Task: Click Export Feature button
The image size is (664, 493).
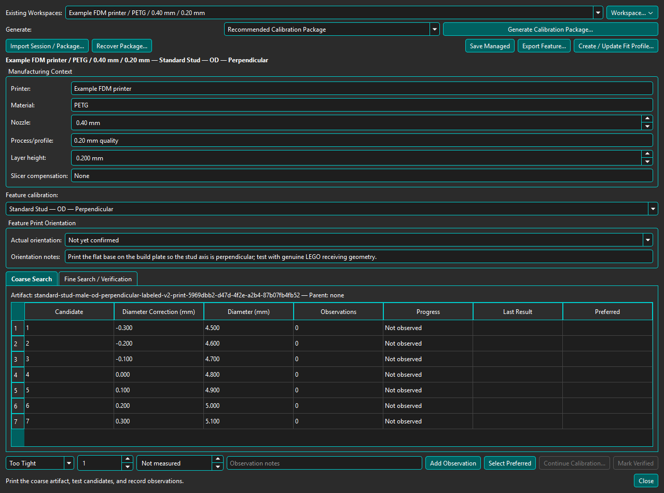Action: click(x=544, y=46)
